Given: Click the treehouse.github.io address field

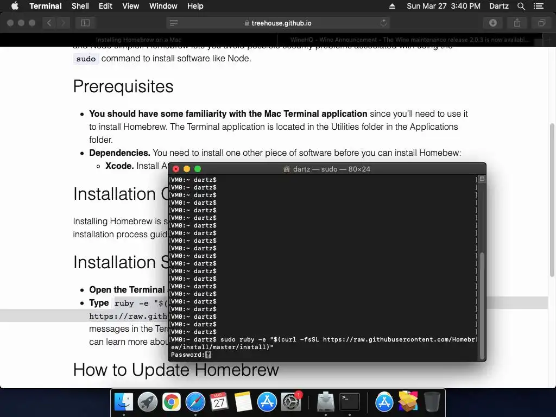Looking at the screenshot, I should click(278, 23).
